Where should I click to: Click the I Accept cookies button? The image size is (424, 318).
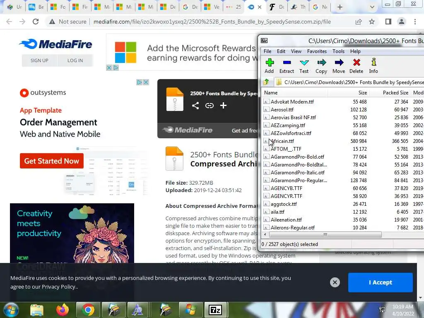coord(380,282)
